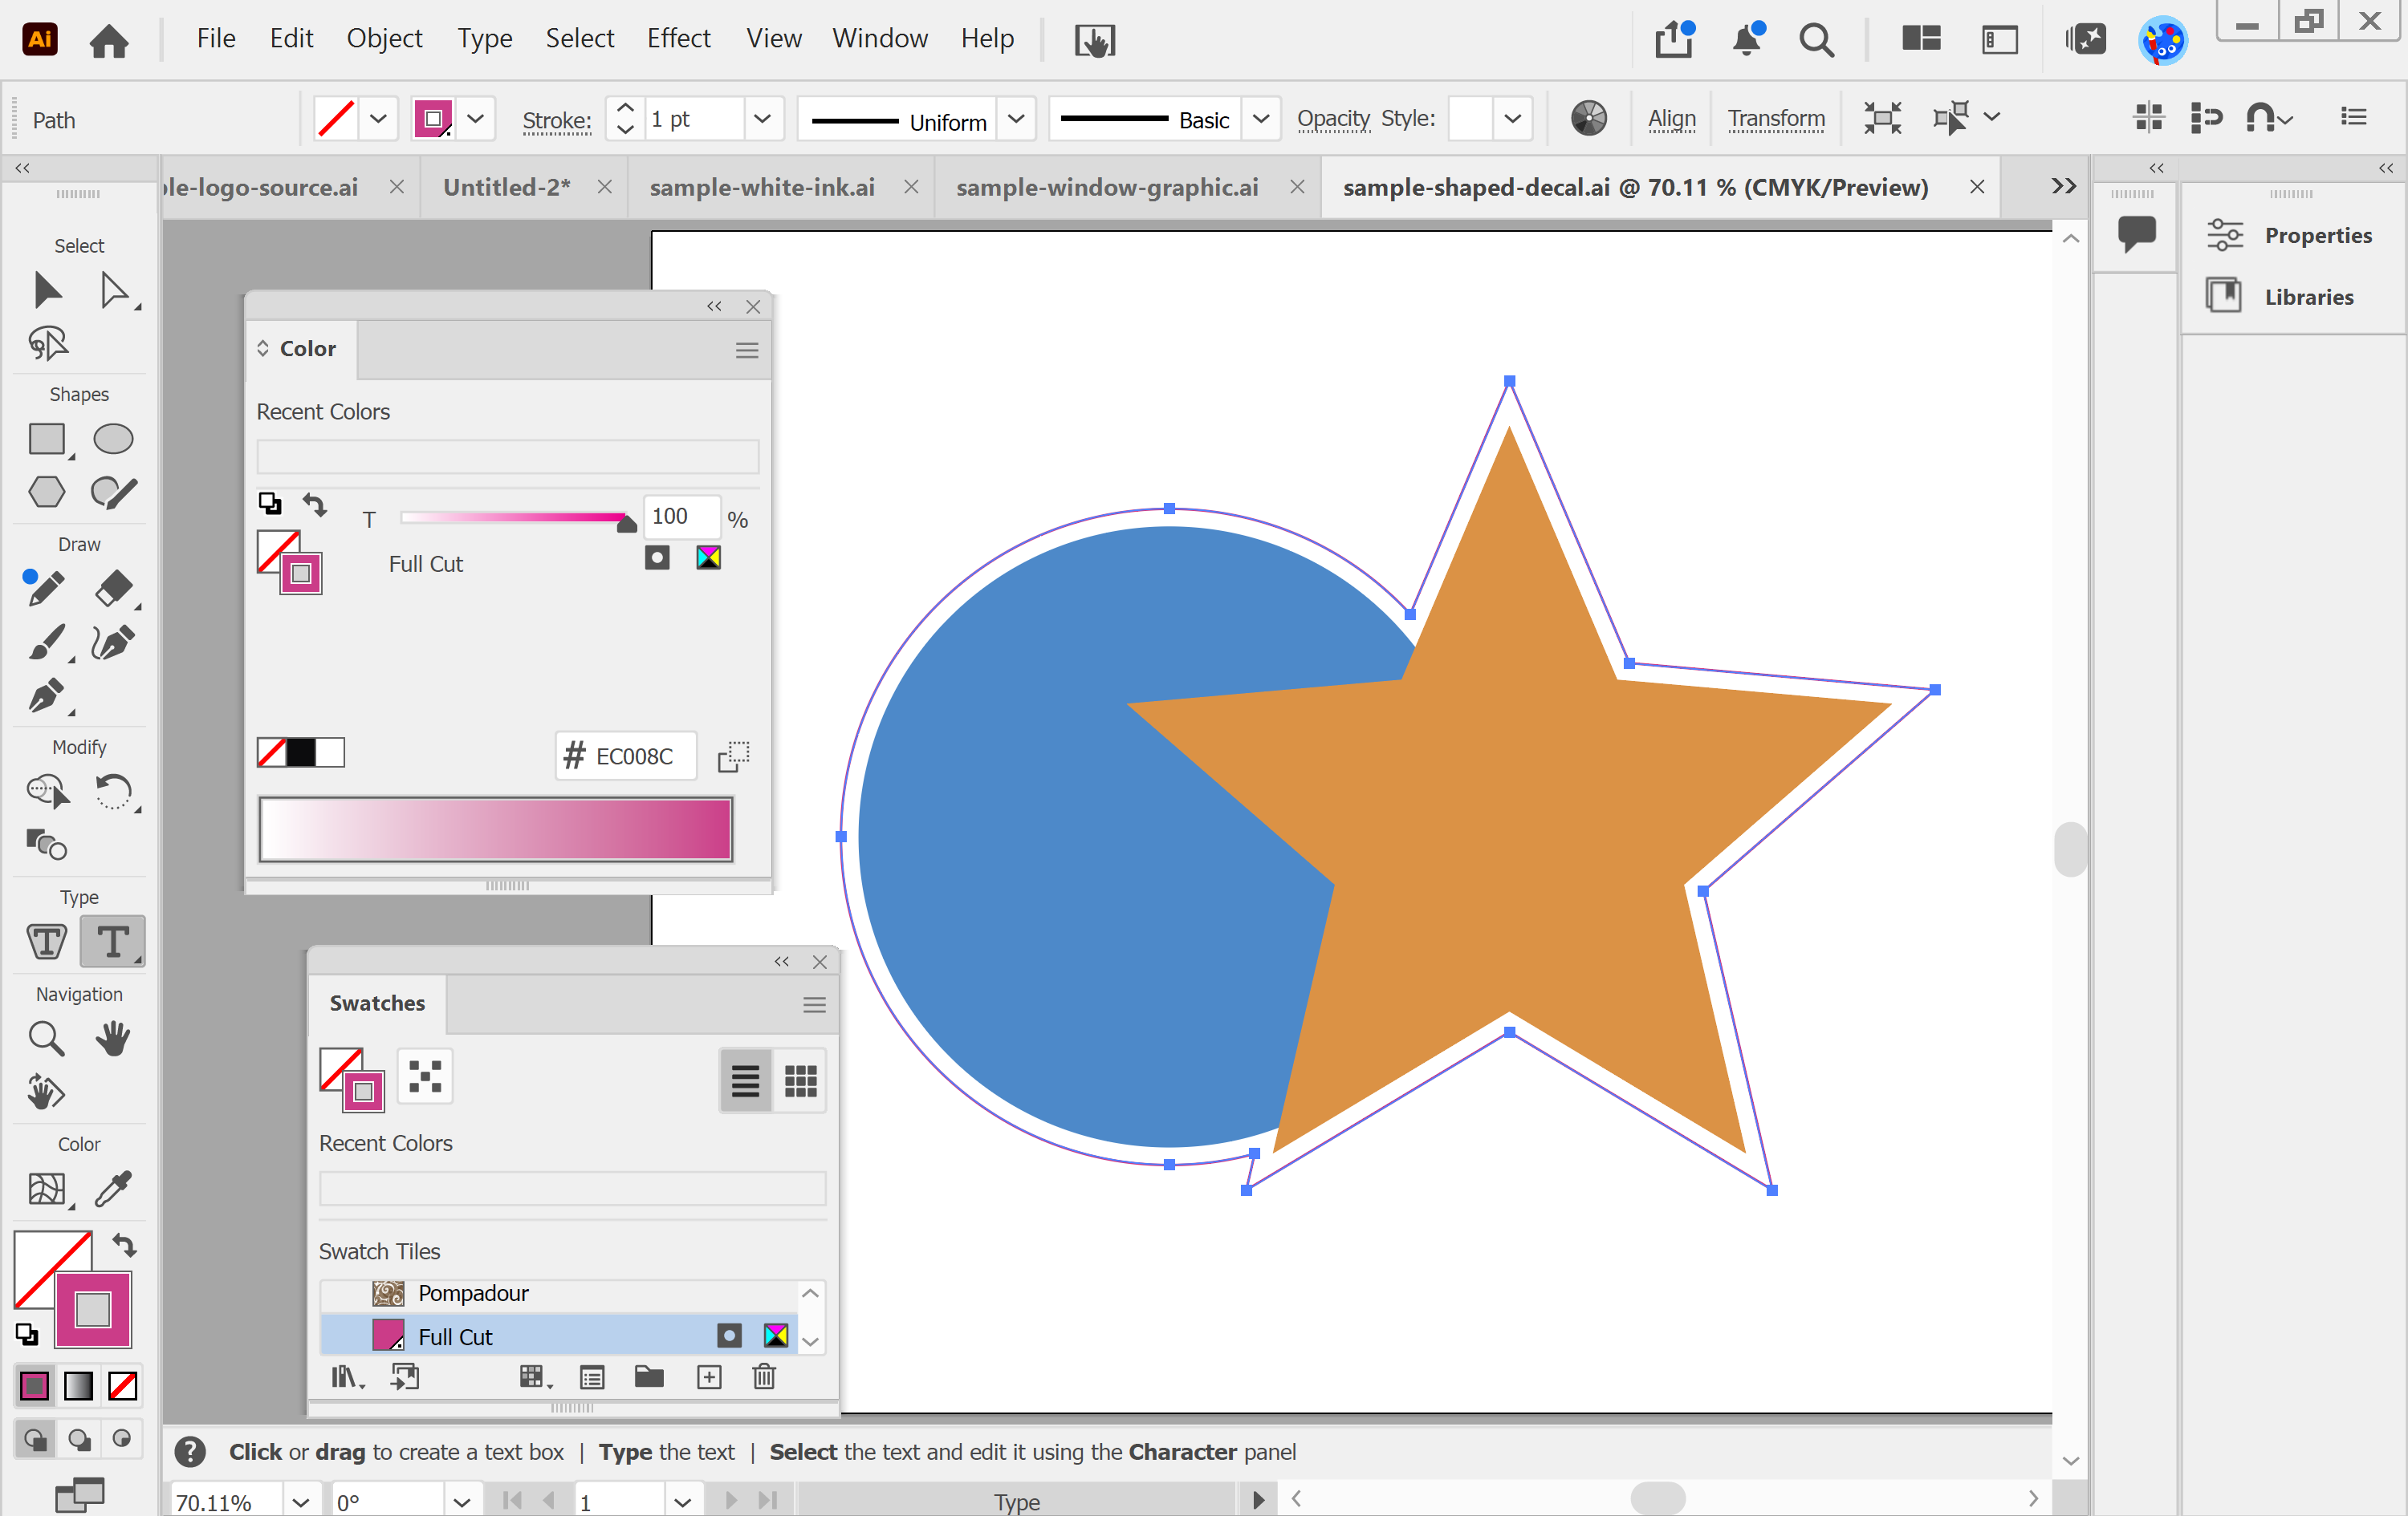2408x1516 pixels.
Task: Choose the Rectangle shape tool
Action: (x=47, y=439)
